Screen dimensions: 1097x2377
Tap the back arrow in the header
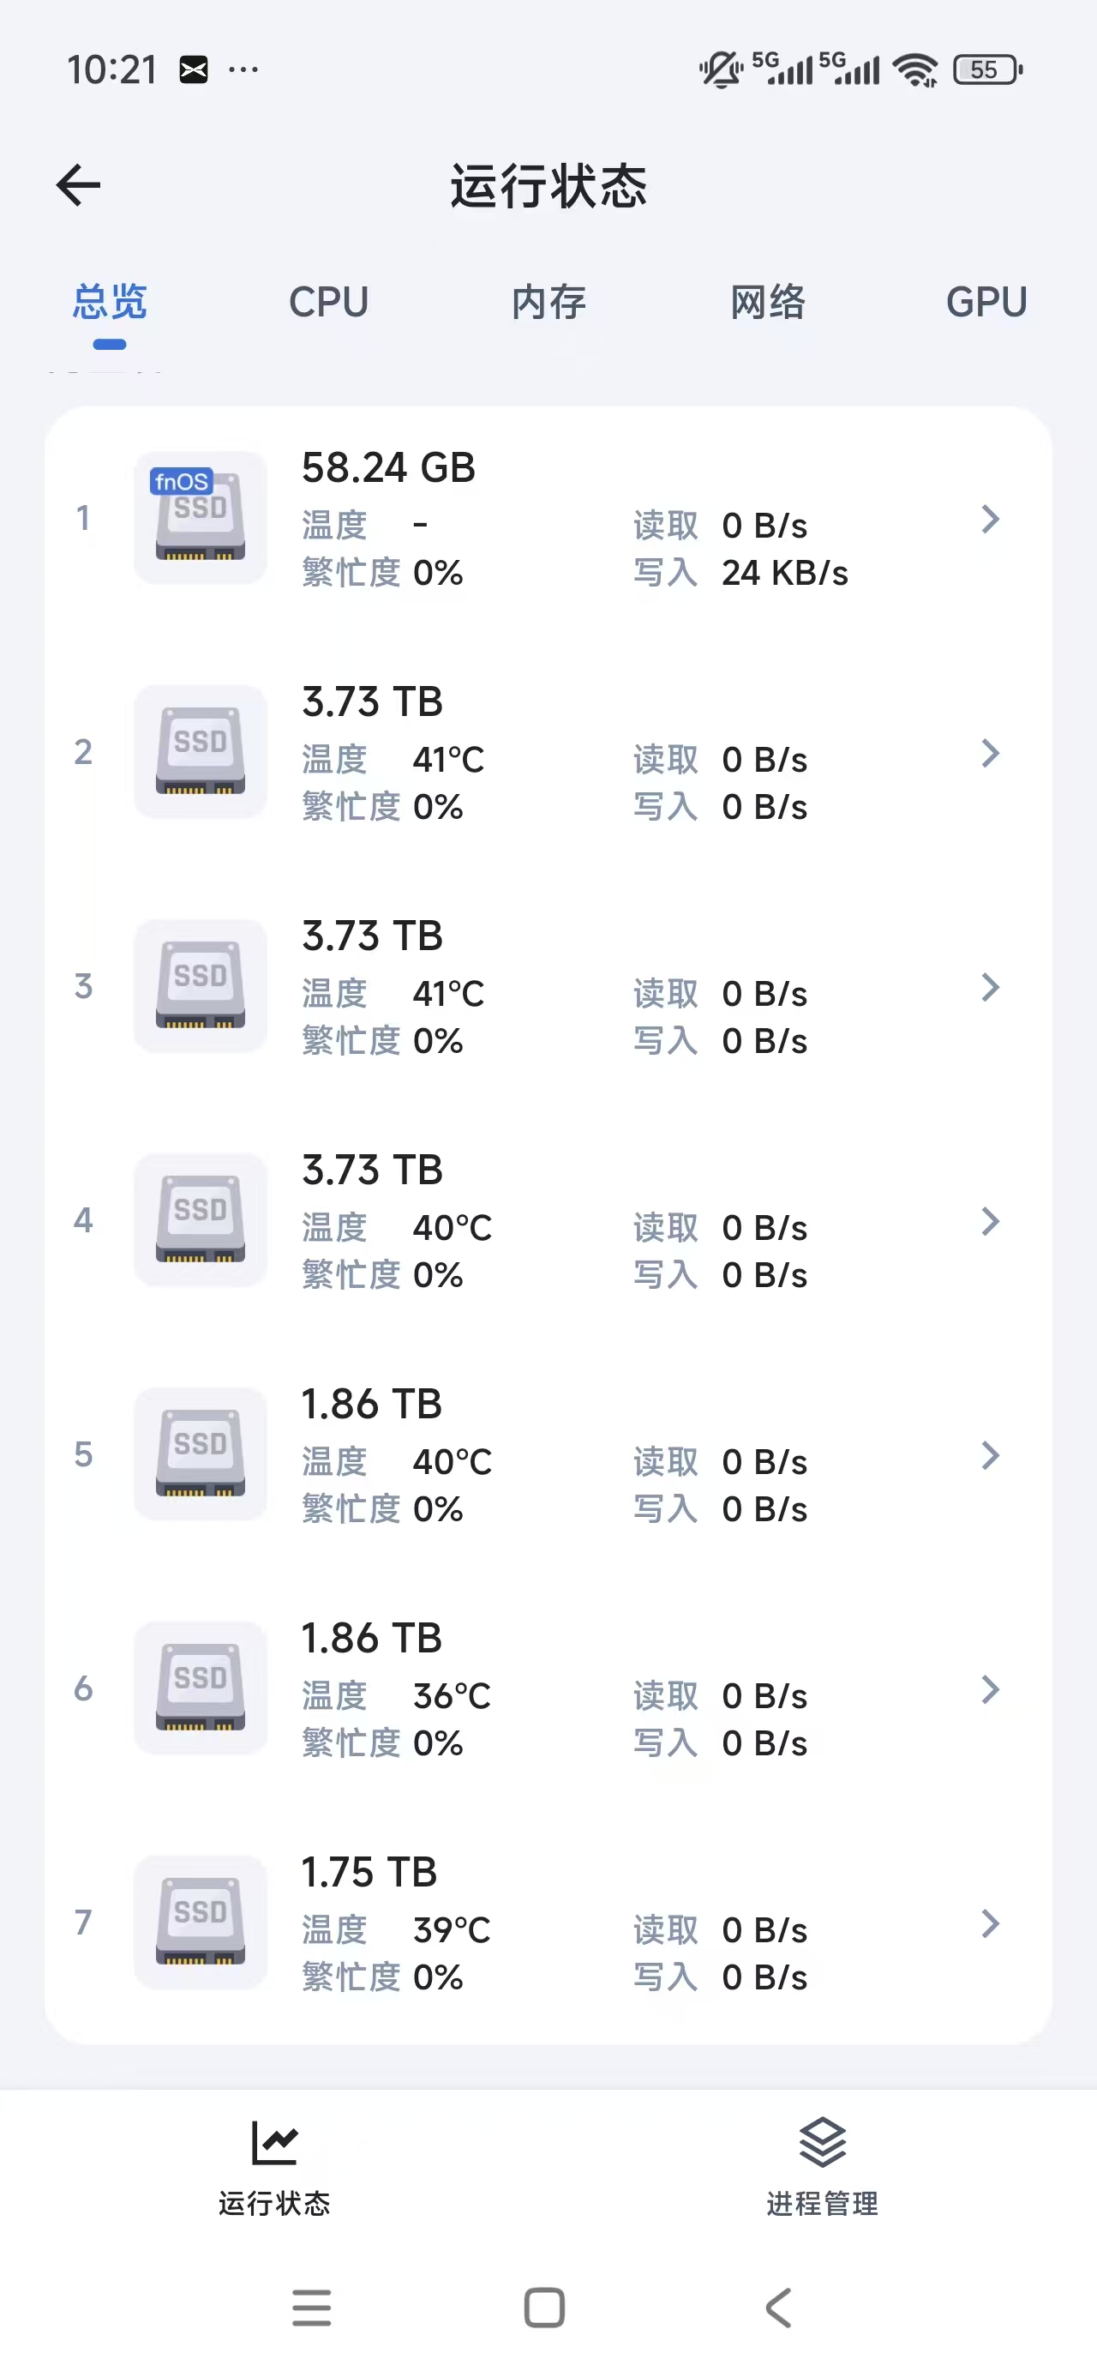tap(79, 186)
